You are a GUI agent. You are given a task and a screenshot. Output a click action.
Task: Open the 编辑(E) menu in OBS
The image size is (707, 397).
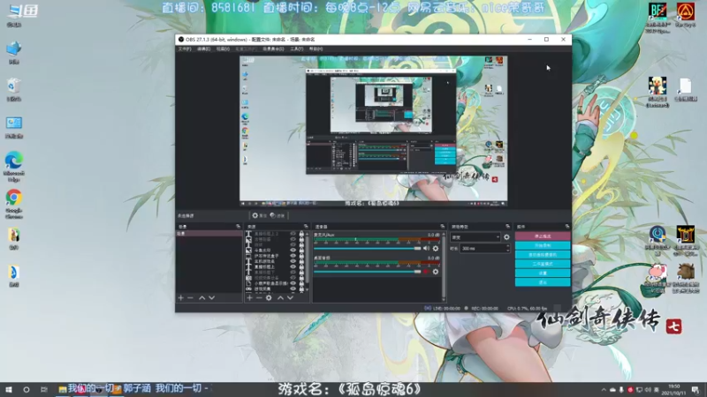pyautogui.click(x=204, y=49)
